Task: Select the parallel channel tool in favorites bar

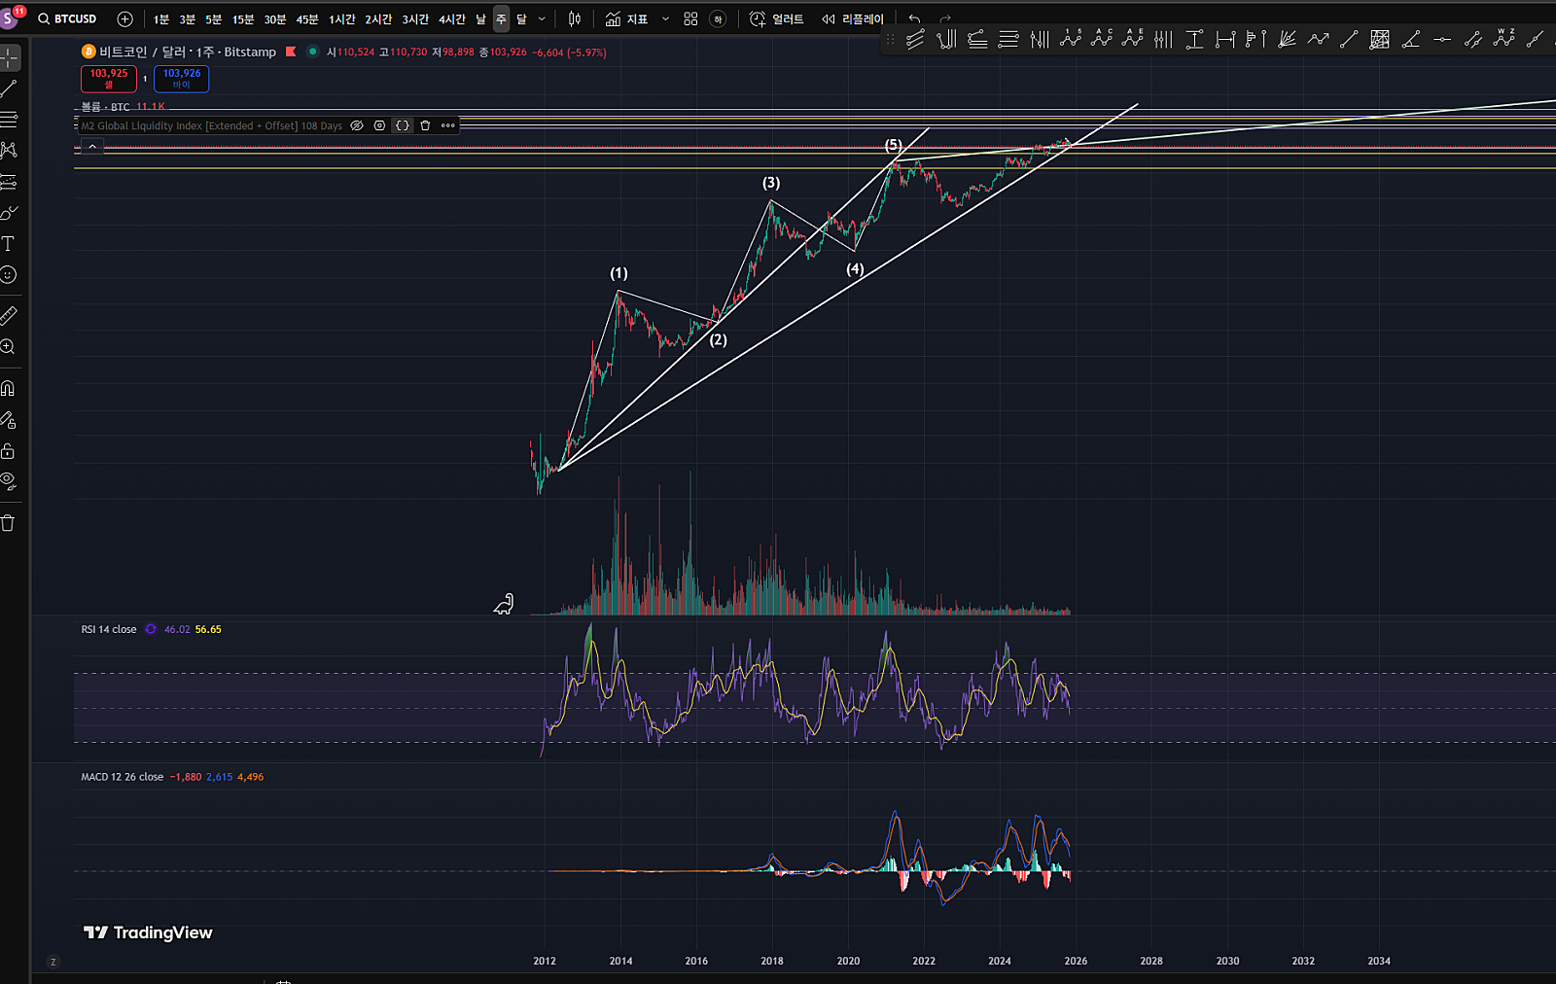Action: pos(915,40)
